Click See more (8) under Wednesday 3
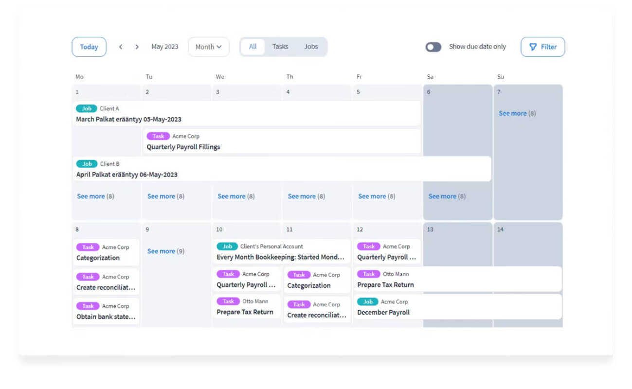This screenshot has width=632, height=389. click(x=236, y=196)
